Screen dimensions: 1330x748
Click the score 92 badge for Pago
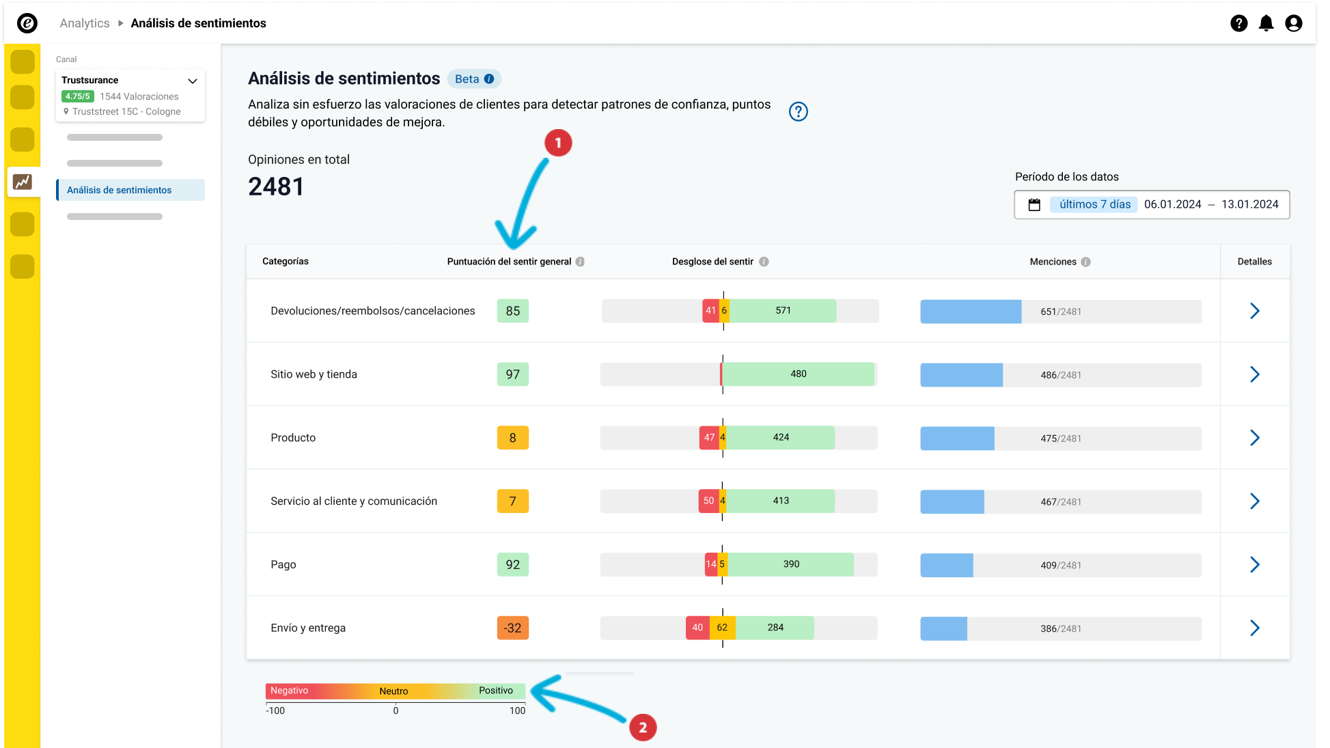pyautogui.click(x=512, y=564)
